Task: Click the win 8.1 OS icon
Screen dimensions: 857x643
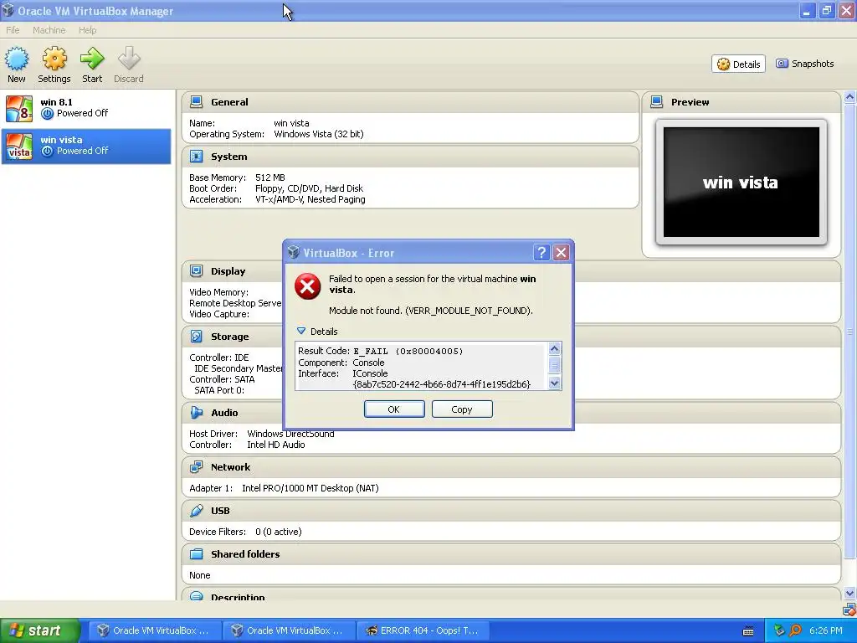Action: [19, 108]
